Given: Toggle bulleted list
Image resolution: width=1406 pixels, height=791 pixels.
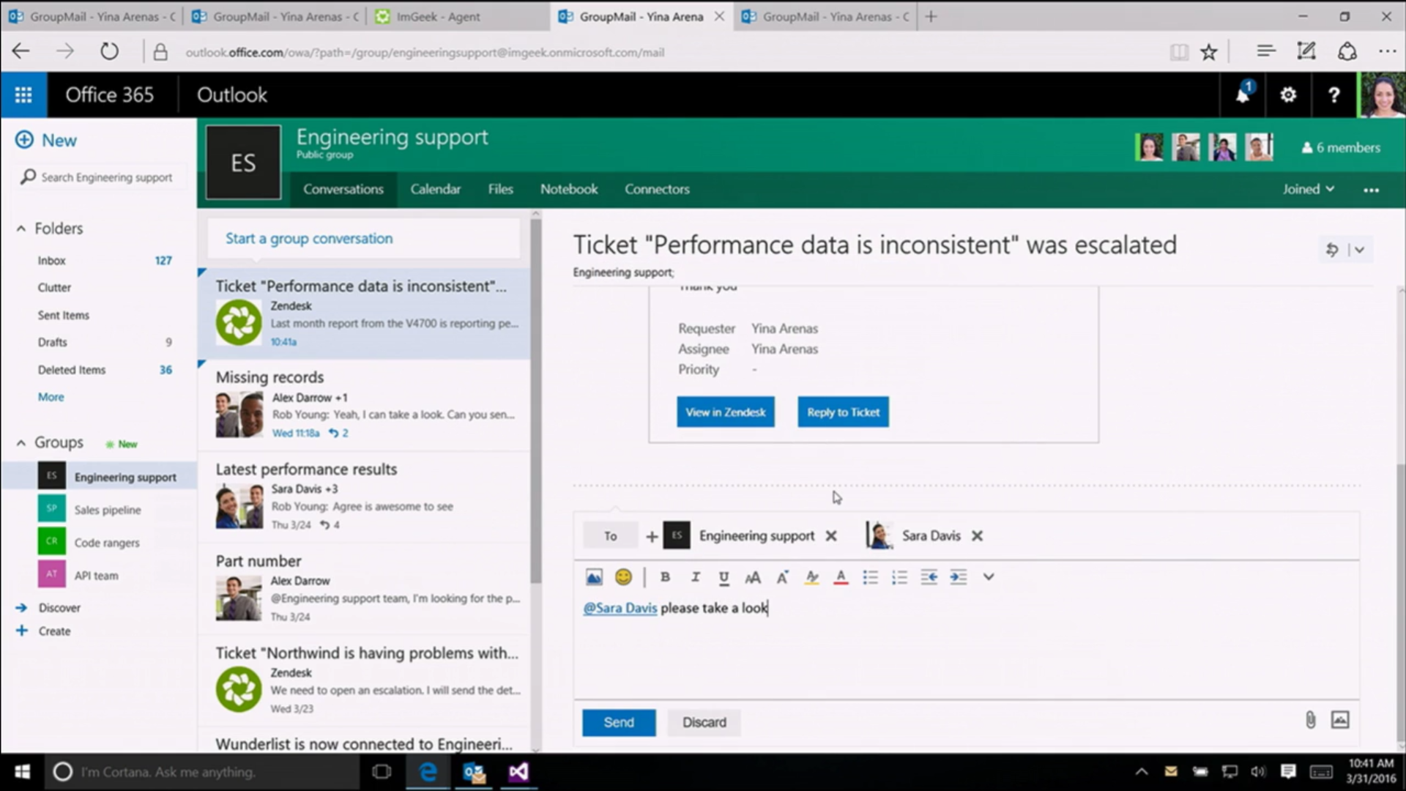Looking at the screenshot, I should (x=870, y=577).
